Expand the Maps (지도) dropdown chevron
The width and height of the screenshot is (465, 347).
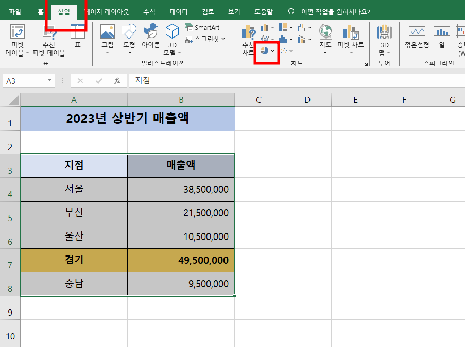click(x=325, y=53)
